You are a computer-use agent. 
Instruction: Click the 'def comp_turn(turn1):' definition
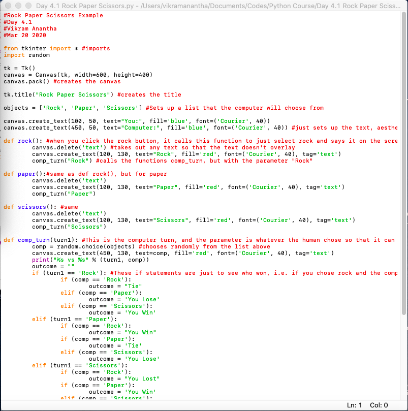click(199, 240)
